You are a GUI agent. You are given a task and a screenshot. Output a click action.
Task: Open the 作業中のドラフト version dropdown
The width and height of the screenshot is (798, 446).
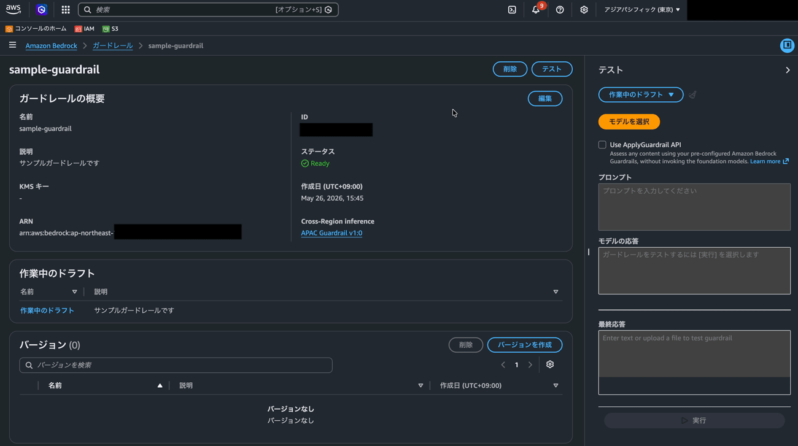click(641, 94)
